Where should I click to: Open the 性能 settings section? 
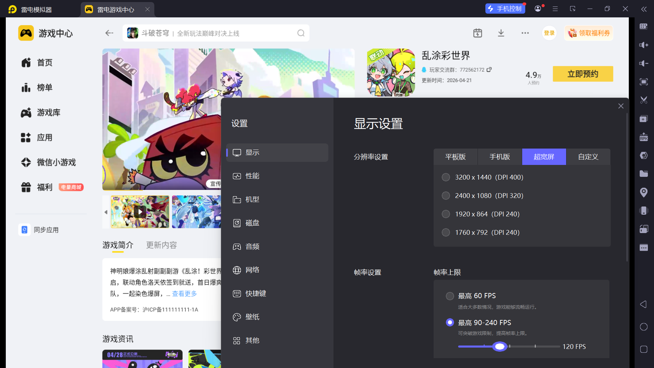252,176
